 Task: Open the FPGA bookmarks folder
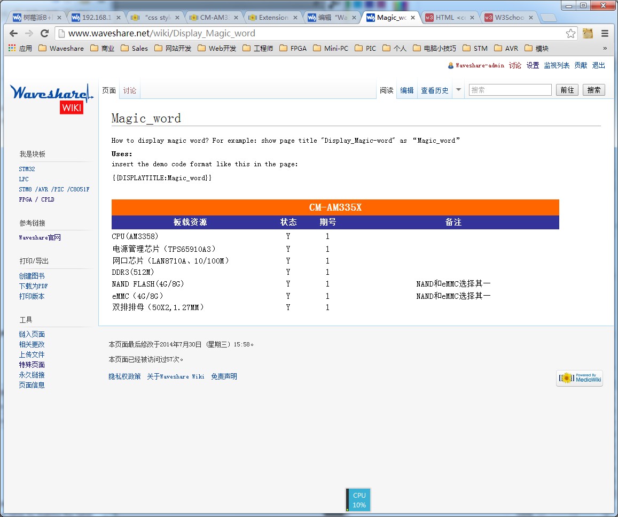[x=293, y=49]
